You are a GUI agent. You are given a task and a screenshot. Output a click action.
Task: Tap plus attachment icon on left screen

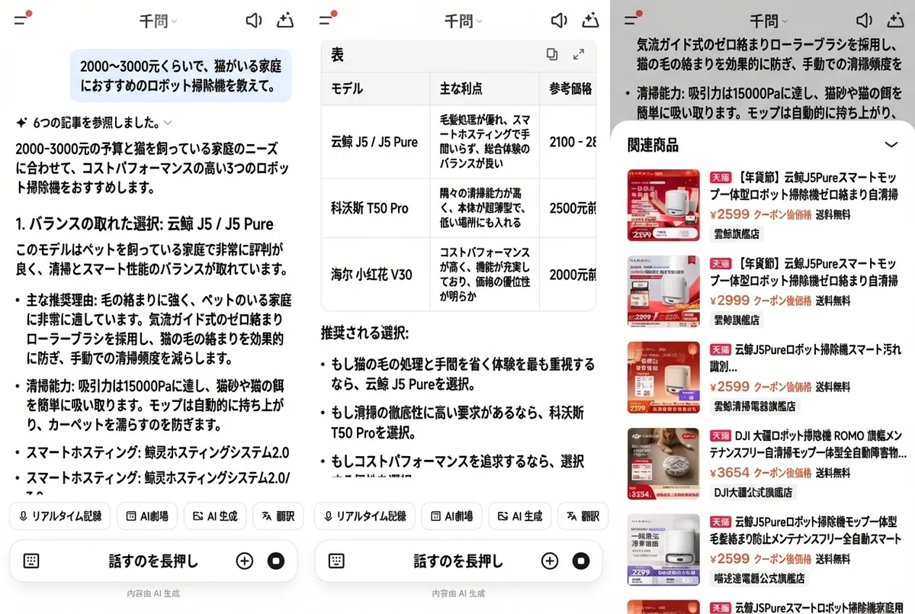click(244, 561)
